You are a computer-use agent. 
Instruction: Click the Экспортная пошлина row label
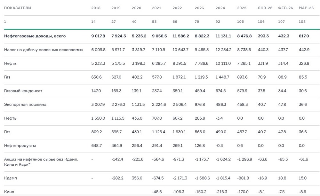pyautogui.click(x=25, y=105)
